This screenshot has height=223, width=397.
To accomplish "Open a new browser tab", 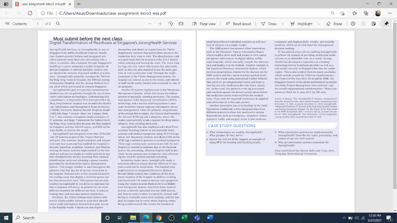I will pos(79,4).
